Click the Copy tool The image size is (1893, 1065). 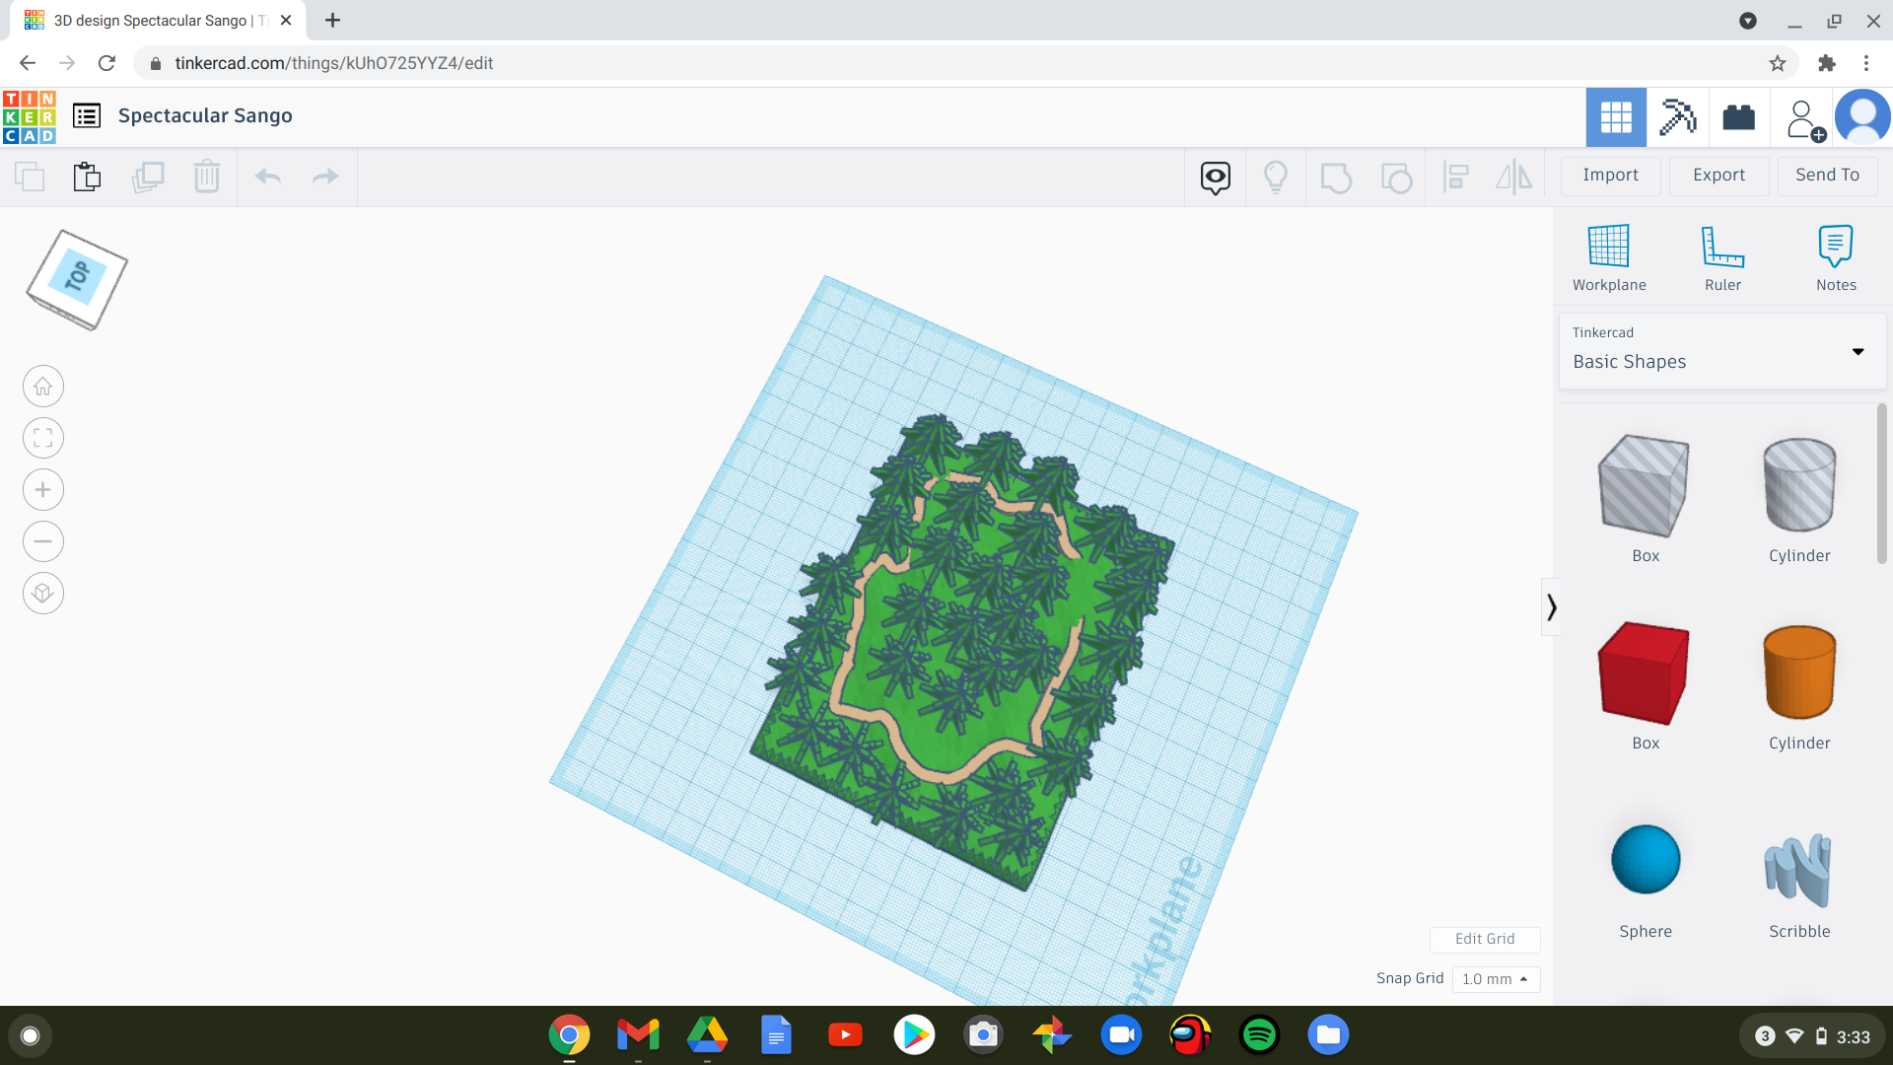pos(30,177)
